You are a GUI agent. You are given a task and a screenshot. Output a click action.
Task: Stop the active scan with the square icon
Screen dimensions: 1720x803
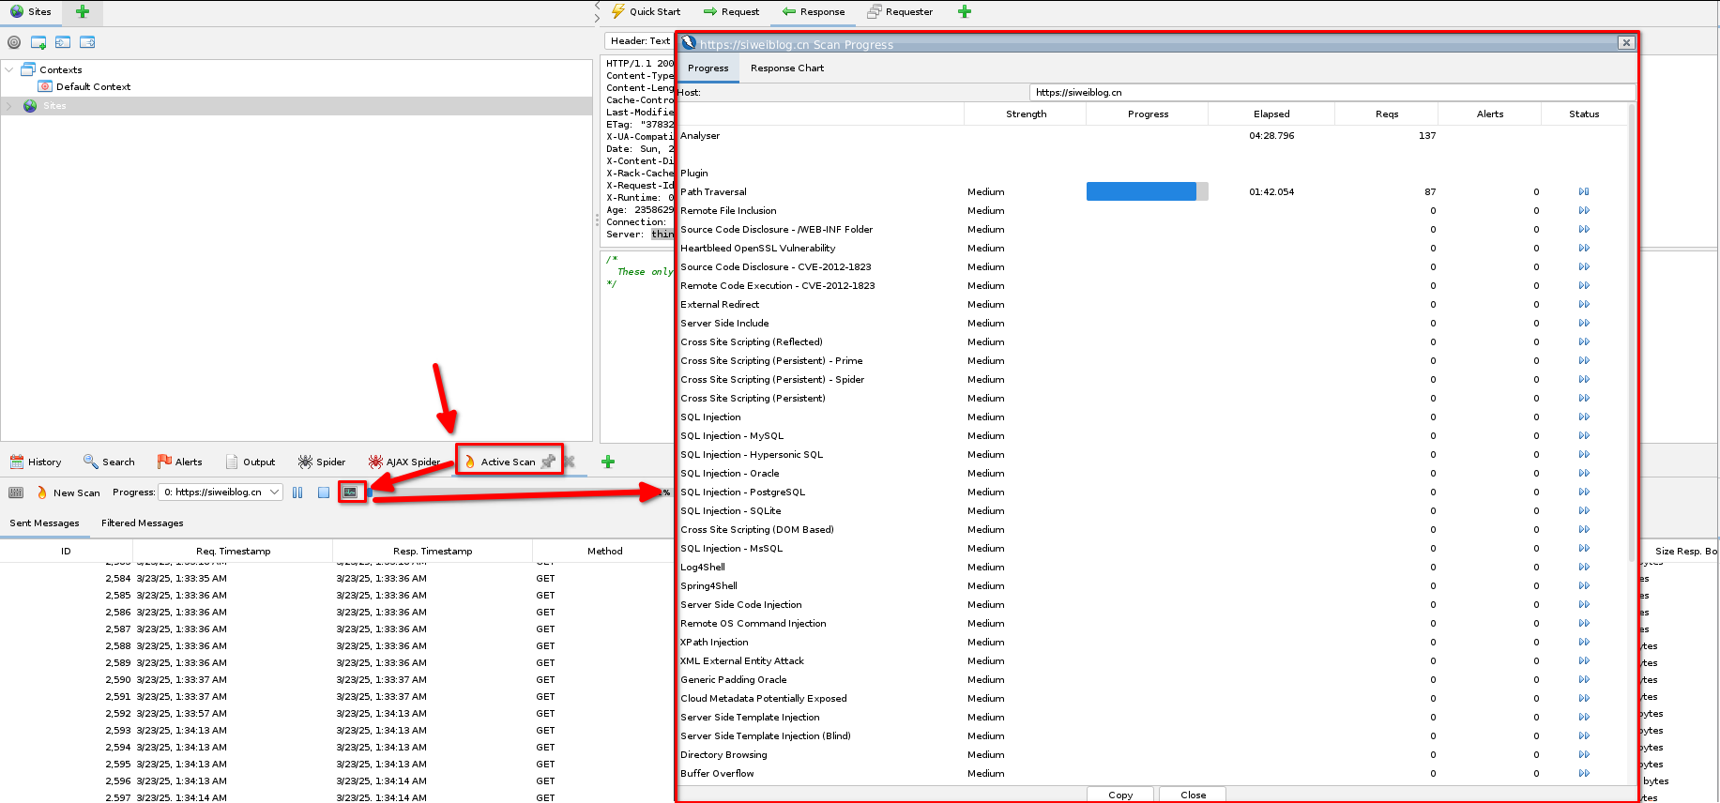coord(324,492)
